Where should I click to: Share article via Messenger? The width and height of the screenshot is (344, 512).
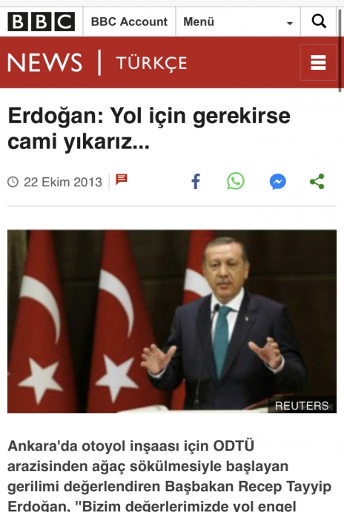[278, 182]
